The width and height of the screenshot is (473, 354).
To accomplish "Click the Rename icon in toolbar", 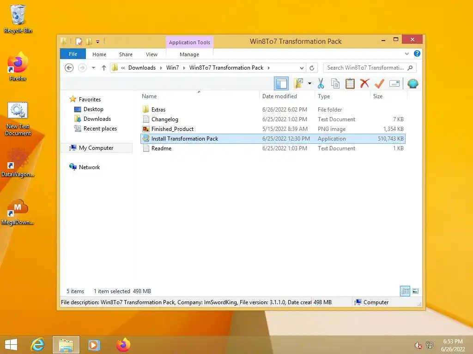I will [394, 83].
